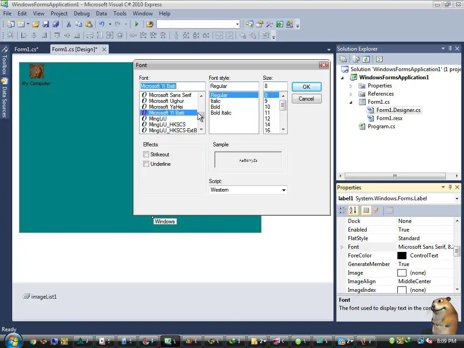Click the Chrome icon in taskbar
Screen dimensions: 464x348
coord(33,342)
